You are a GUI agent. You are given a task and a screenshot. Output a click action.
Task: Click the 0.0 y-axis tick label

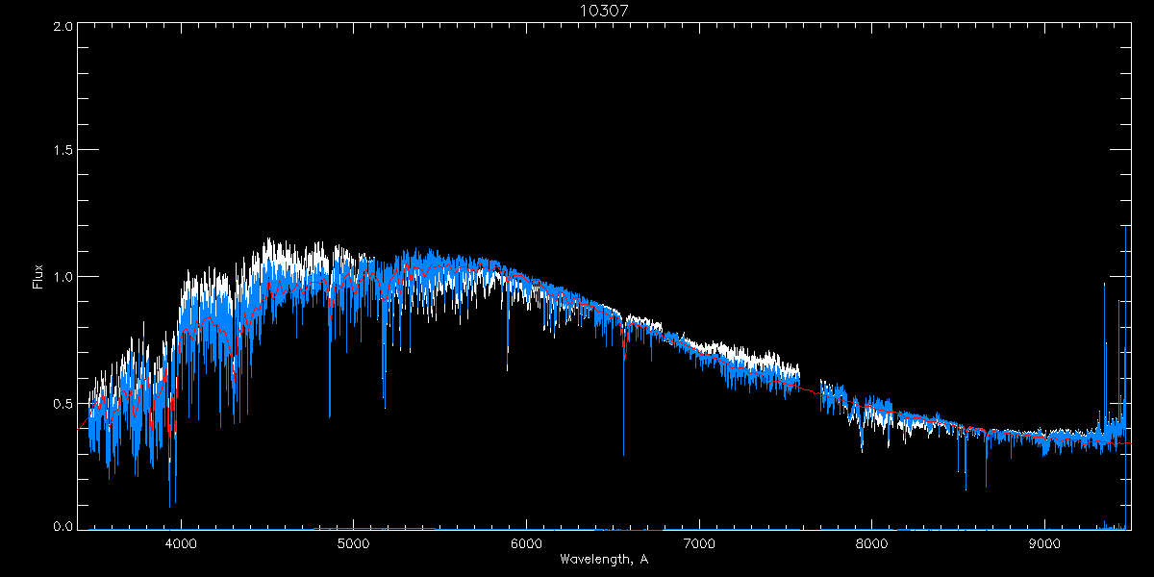(62, 527)
